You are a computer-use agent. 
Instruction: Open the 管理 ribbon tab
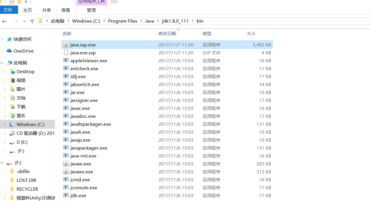[x=92, y=10]
